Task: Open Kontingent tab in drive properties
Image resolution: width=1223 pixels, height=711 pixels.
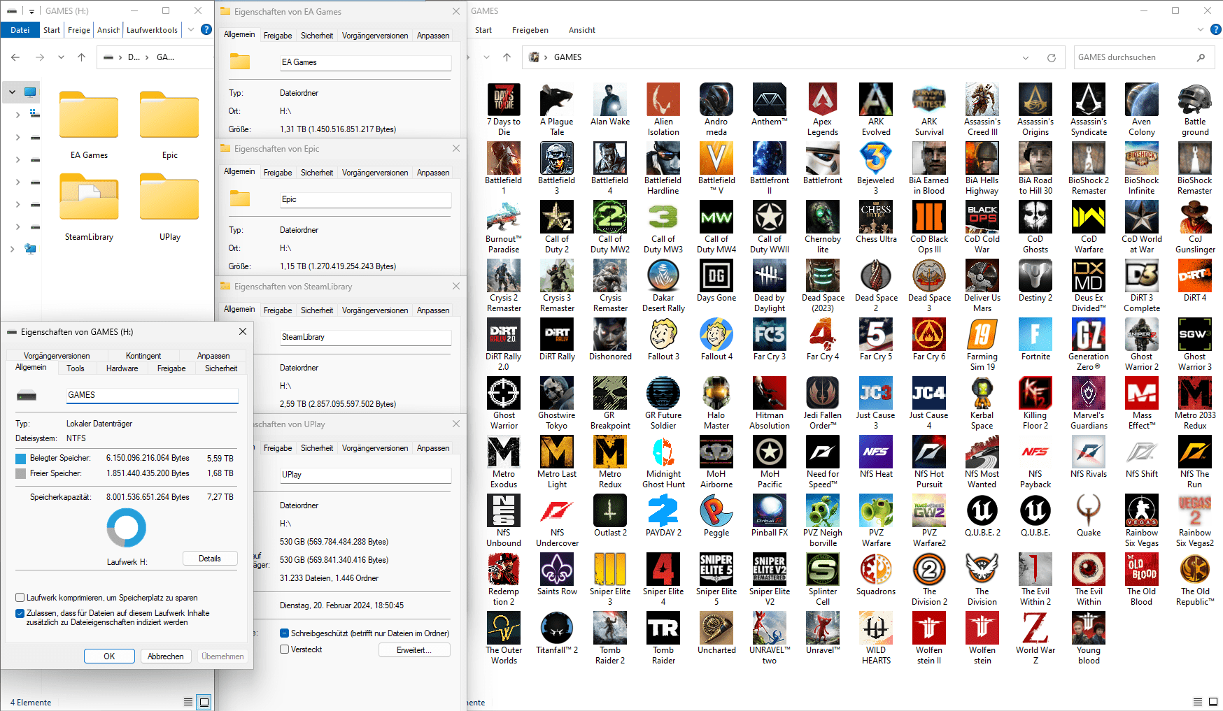Action: tap(143, 356)
